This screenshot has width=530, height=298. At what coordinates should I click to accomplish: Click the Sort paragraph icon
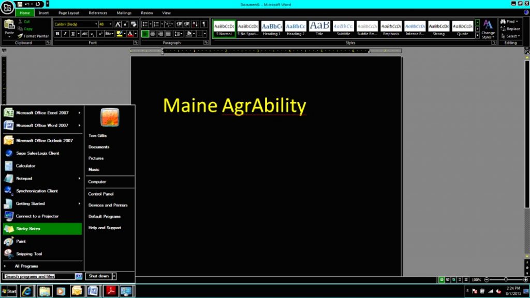[x=195, y=24]
